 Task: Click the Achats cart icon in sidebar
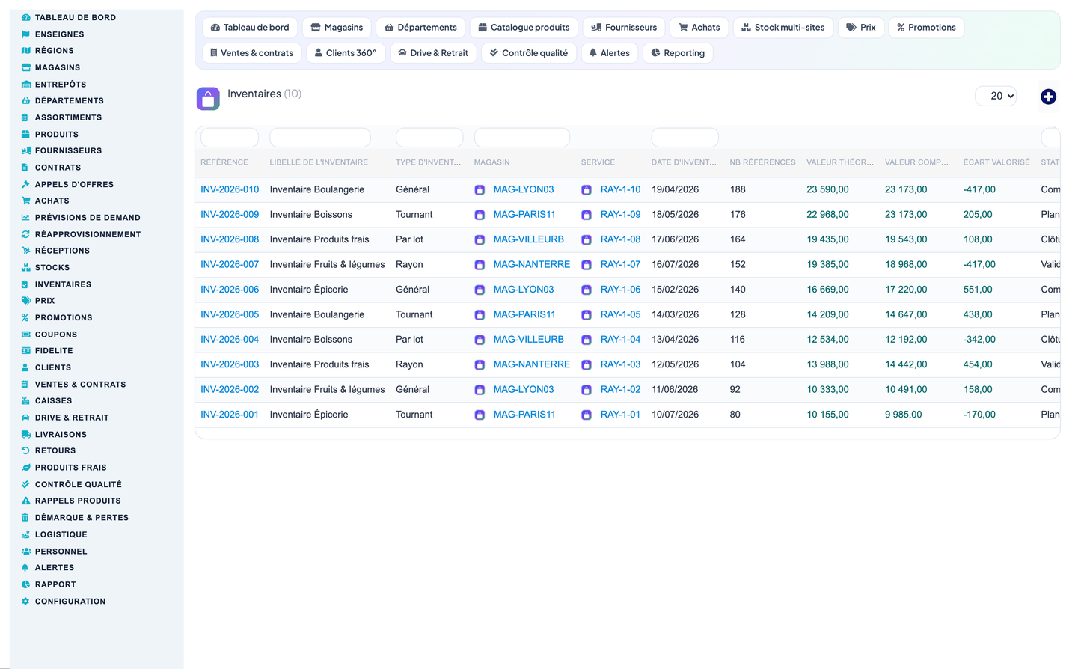pos(26,201)
